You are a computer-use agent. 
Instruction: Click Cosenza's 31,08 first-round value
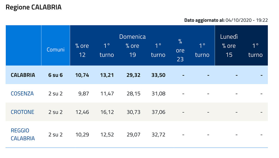click(x=158, y=94)
